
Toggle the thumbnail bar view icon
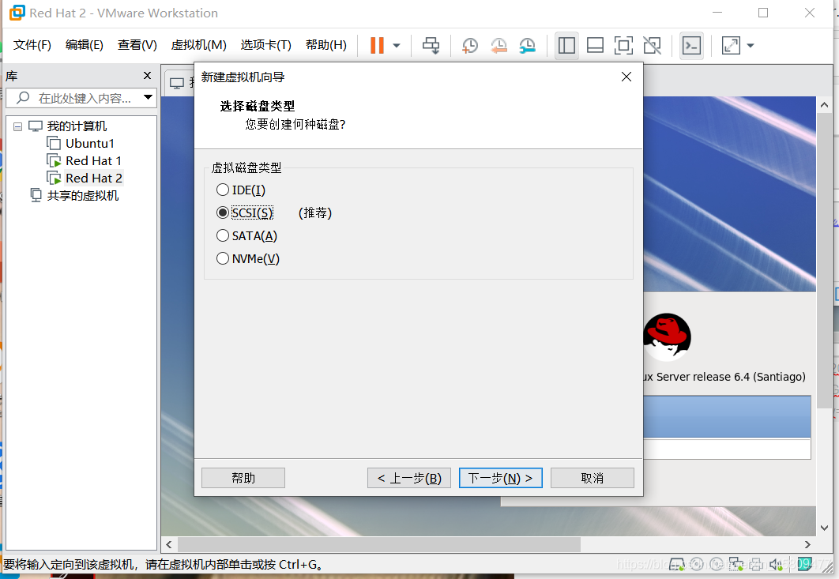coord(595,46)
